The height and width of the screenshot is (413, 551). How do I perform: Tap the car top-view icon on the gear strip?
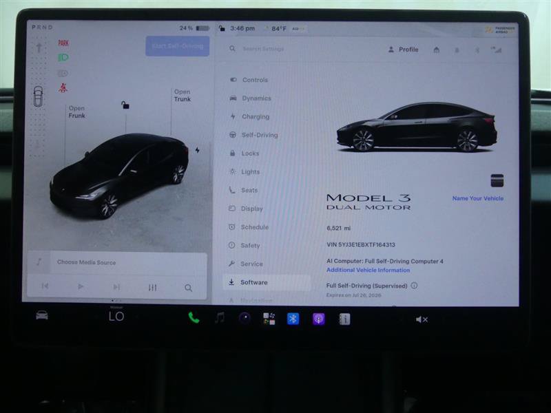tap(38, 96)
